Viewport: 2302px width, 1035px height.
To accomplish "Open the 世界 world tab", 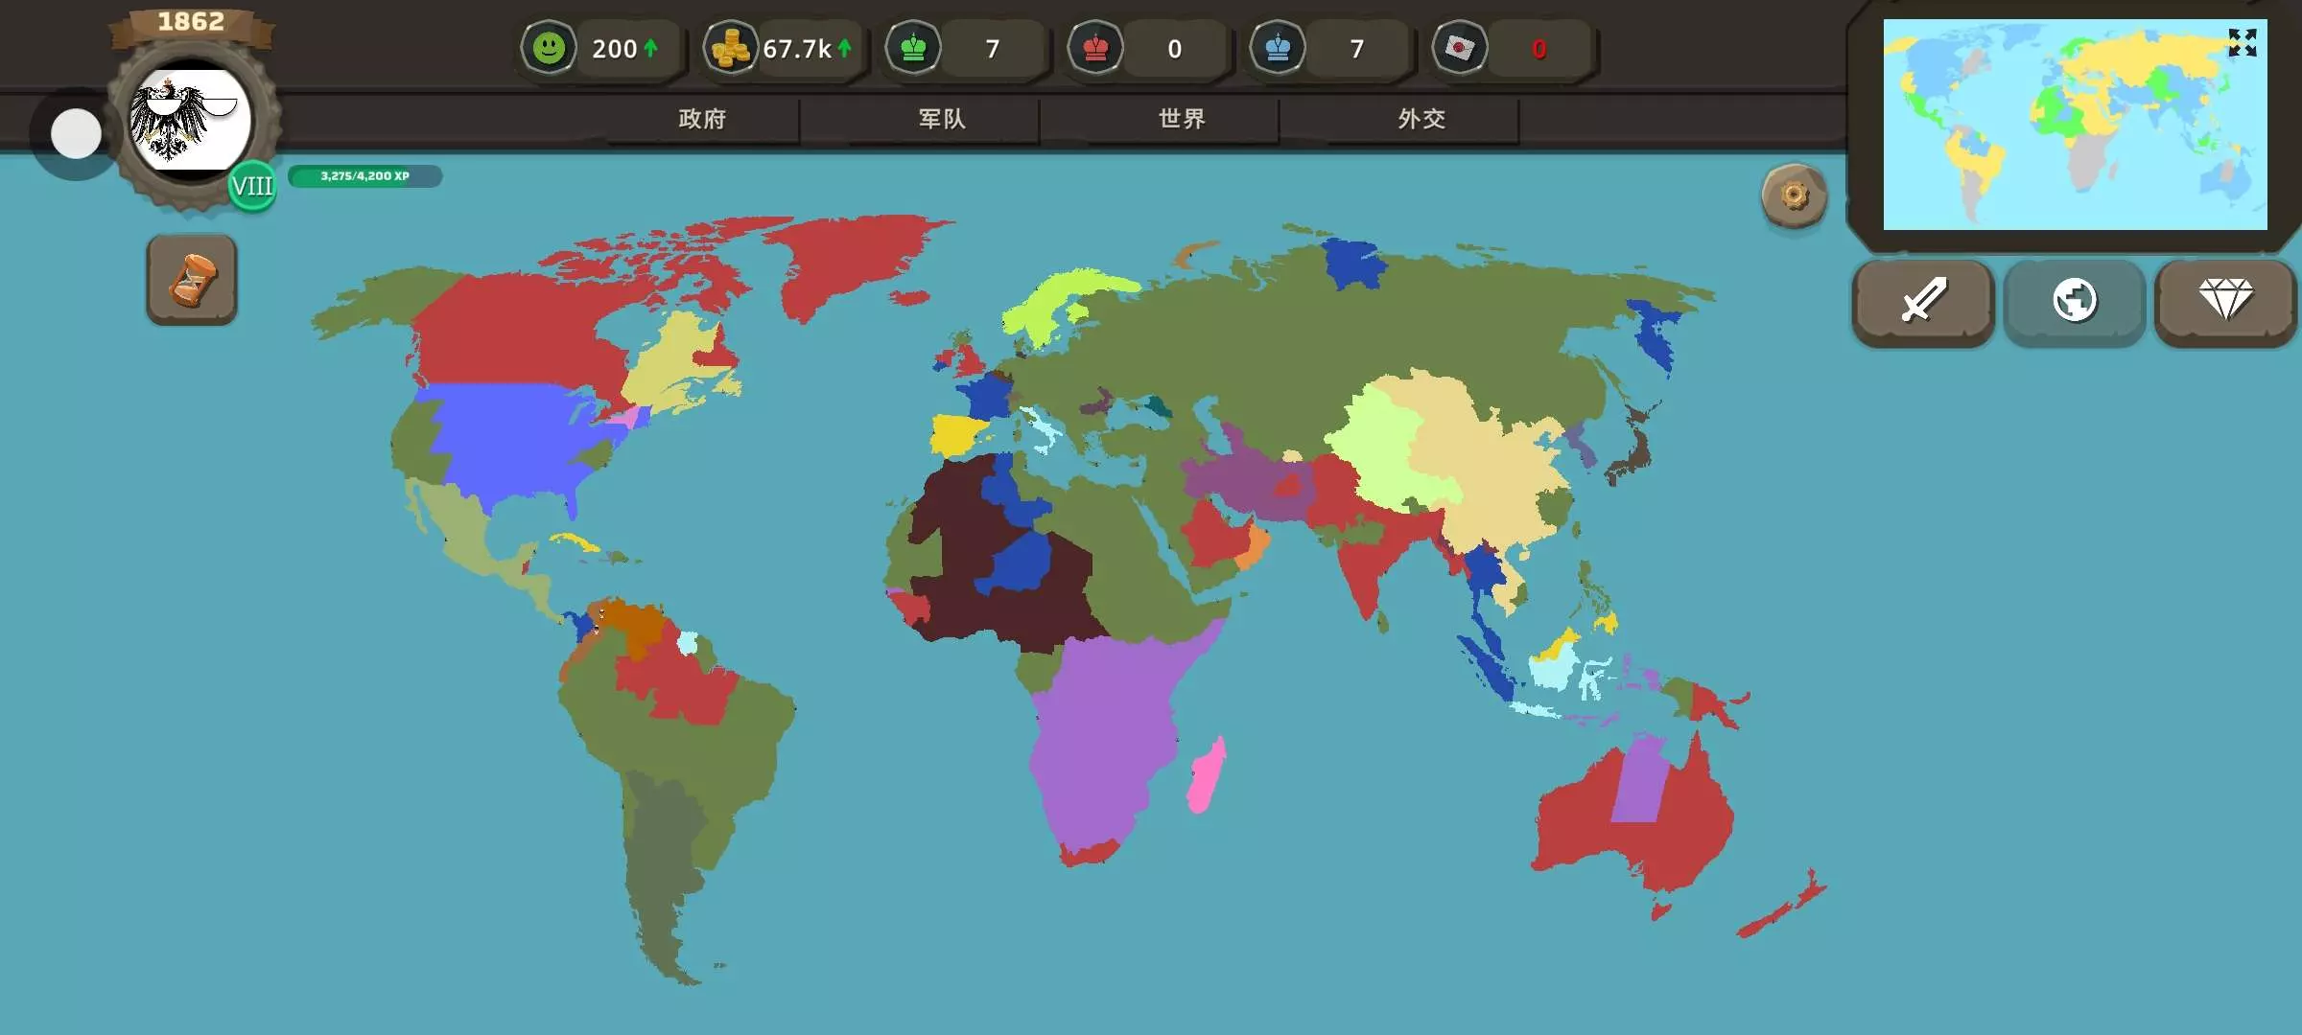I will point(1182,119).
